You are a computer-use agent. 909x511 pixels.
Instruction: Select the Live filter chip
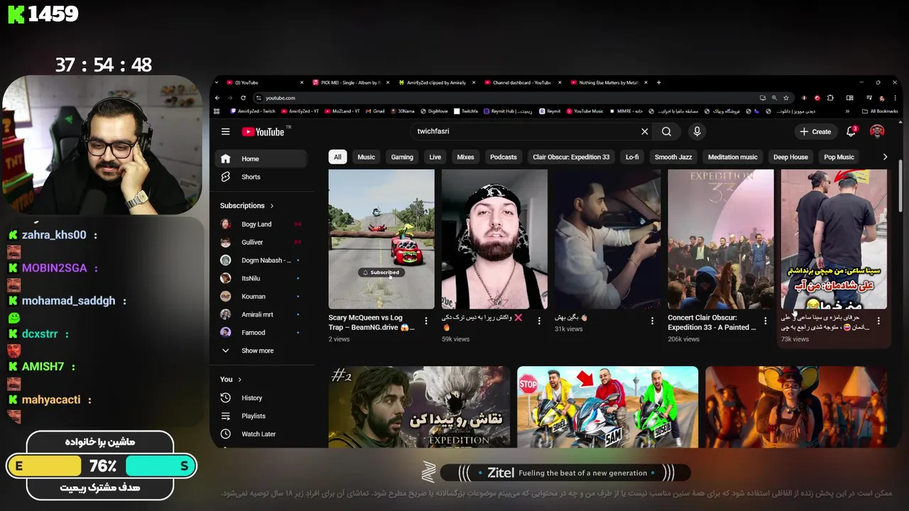pos(435,157)
